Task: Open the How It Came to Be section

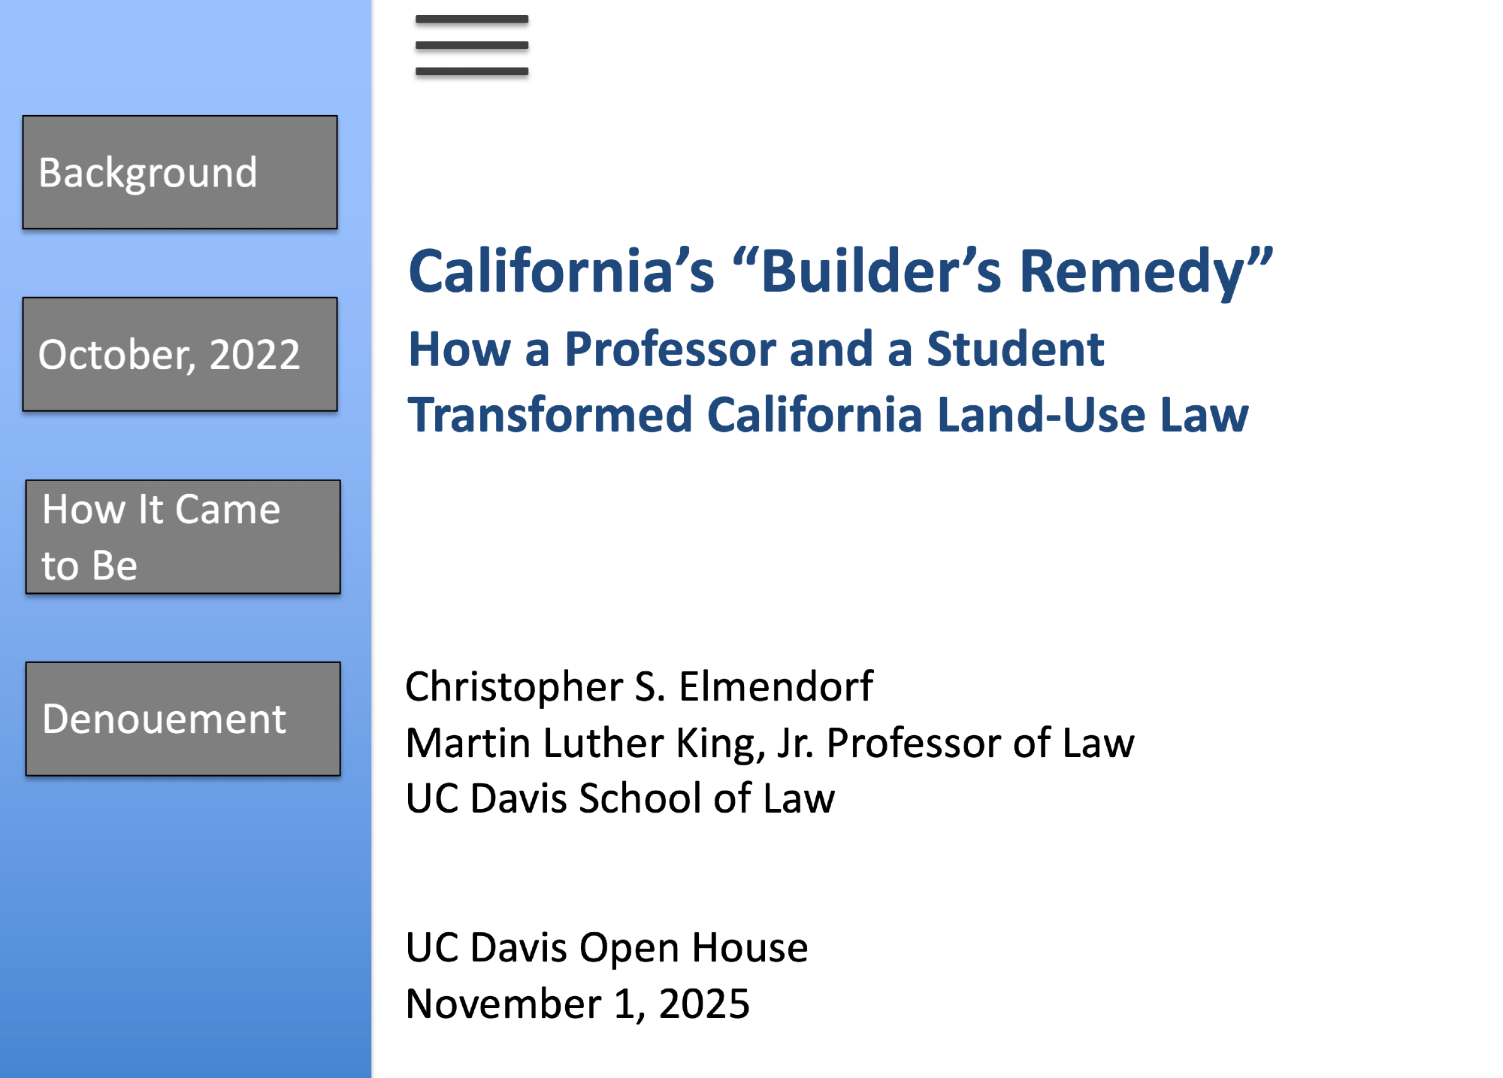Action: [x=183, y=537]
